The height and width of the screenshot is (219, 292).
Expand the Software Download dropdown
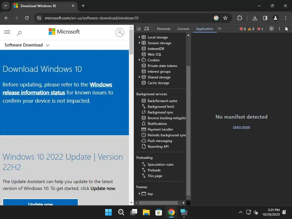(27, 45)
